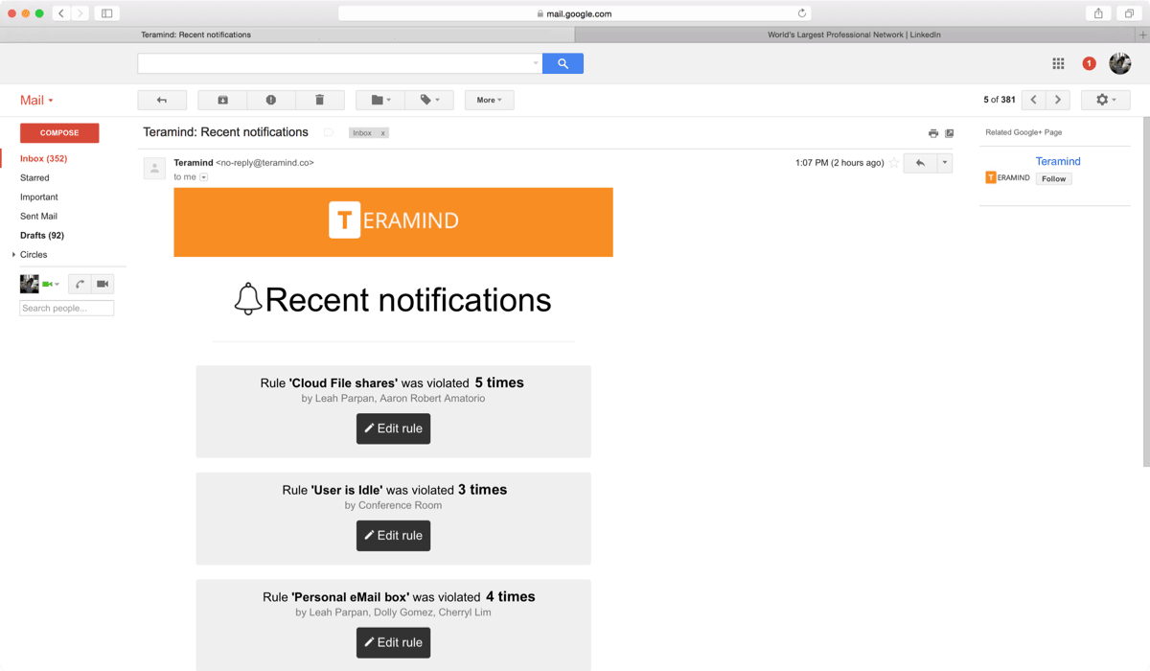Go to newer message arrow
The image size is (1150, 671).
(1033, 100)
